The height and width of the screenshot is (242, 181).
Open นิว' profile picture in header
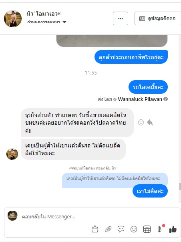click(13, 18)
